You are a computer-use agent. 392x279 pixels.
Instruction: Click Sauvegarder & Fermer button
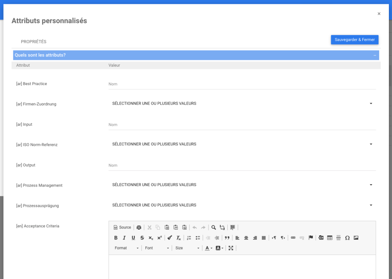[354, 40]
